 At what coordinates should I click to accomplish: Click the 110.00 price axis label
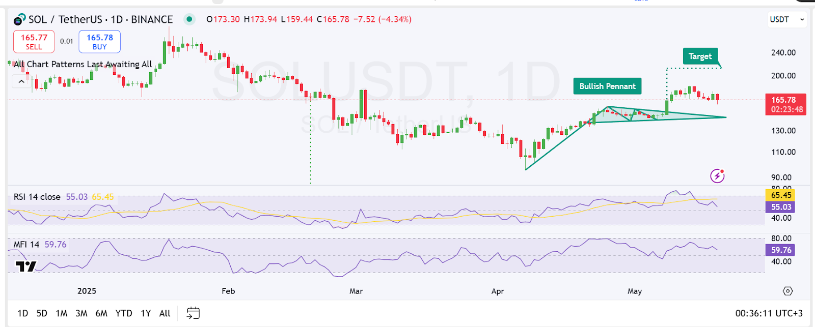(783, 152)
